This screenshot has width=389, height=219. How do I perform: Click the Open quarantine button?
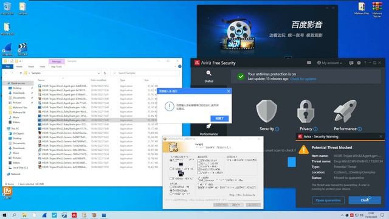coord(328,200)
